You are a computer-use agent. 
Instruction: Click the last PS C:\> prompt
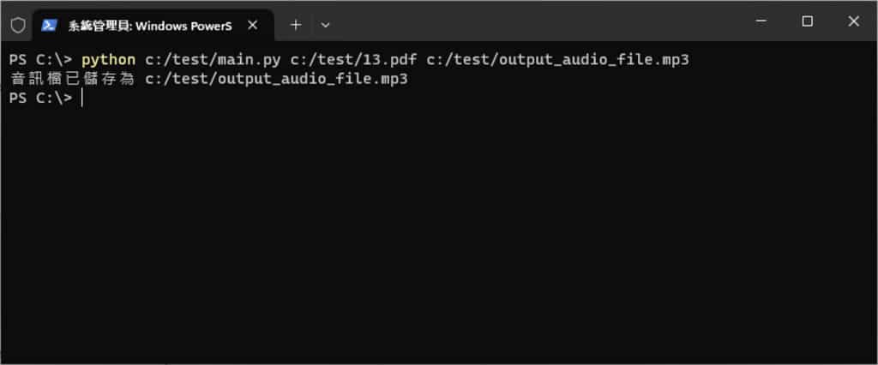(x=40, y=99)
